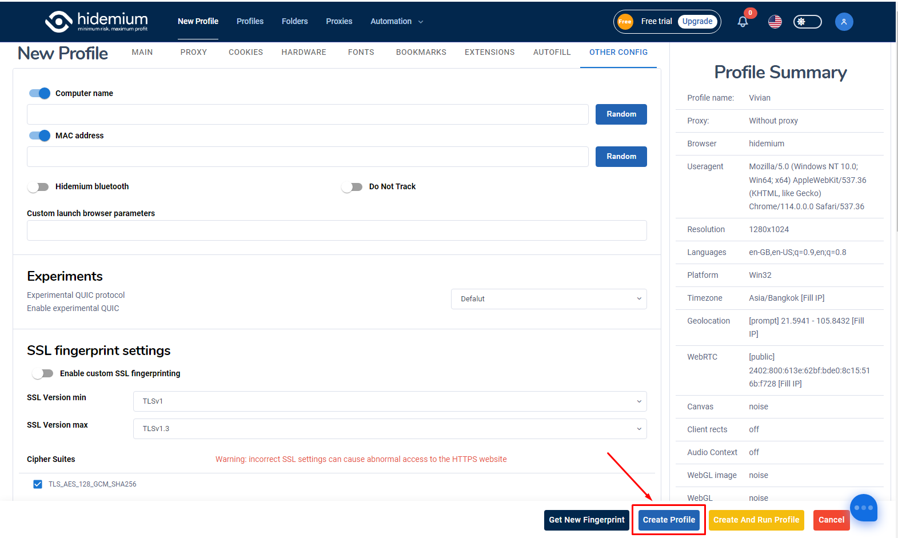Viewport: 898px width, 538px height.
Task: Turn off the MAC address toggle
Action: (x=39, y=136)
